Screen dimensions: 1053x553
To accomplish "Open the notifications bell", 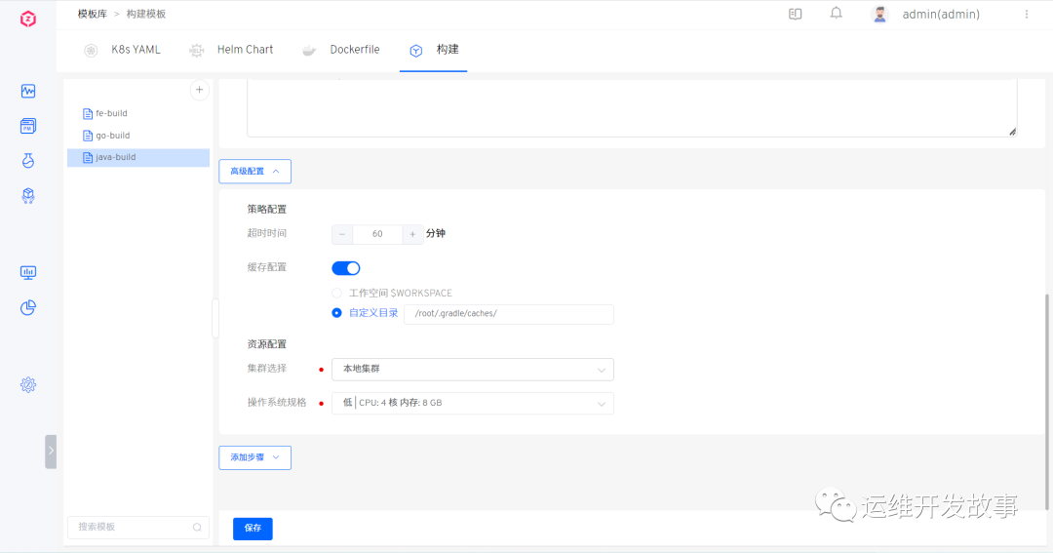I will [x=837, y=14].
